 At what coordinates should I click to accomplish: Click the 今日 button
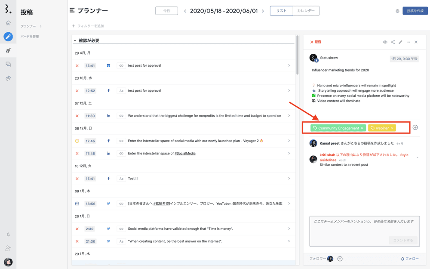point(166,11)
